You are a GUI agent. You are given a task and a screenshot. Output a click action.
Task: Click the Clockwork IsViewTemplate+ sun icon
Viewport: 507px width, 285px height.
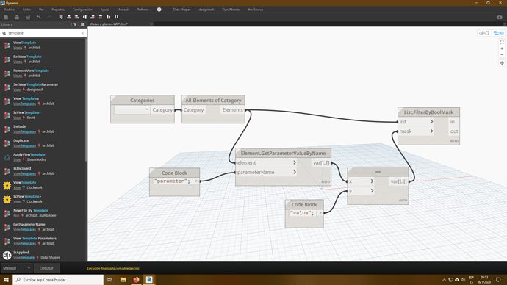click(7, 199)
